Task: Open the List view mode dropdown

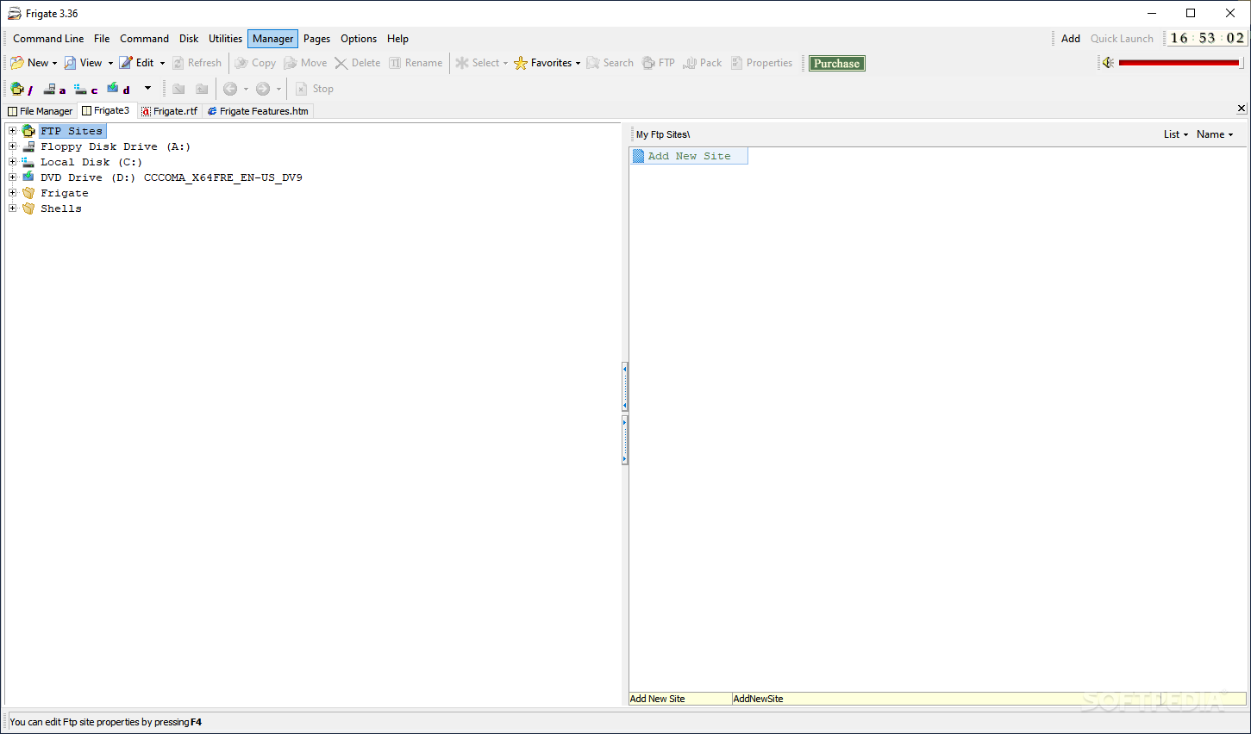Action: 1175,134
